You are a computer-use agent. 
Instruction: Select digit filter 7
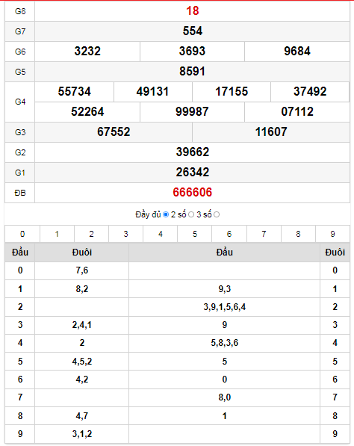pos(264,234)
